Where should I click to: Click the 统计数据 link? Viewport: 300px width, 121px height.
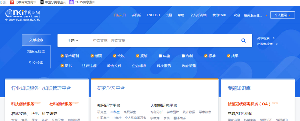pyautogui.click(x=189, y=112)
